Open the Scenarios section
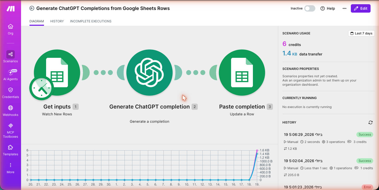 (11, 57)
